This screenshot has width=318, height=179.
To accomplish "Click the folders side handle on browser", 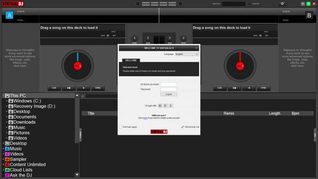I will [80, 135].
